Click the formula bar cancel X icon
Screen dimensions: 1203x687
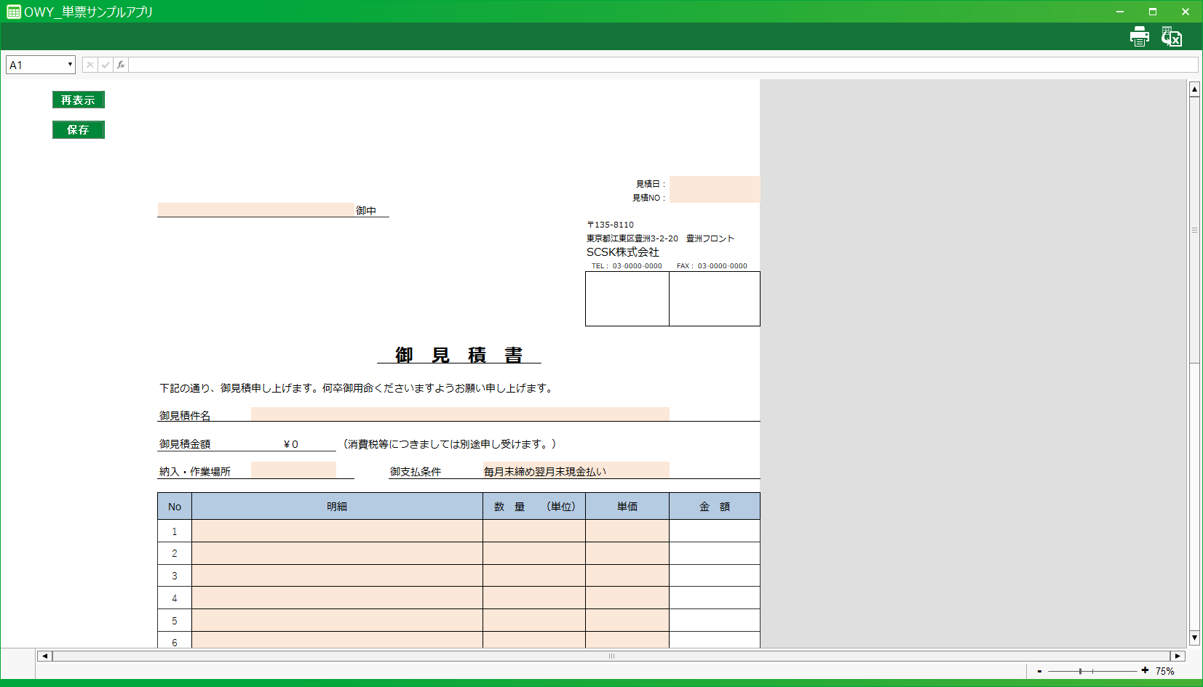[x=90, y=65]
